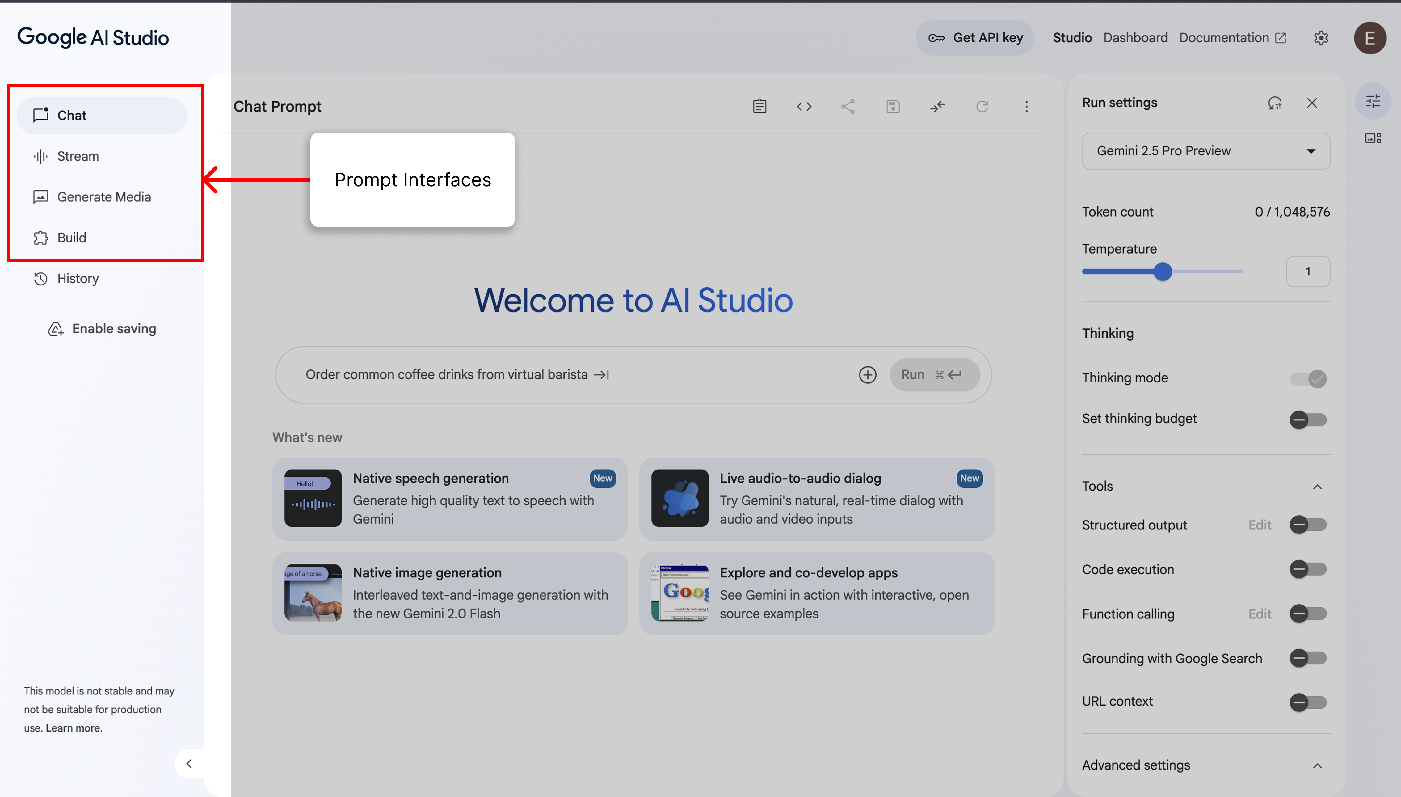Open the prompt gallery icon below sliders
Viewport: 1401px width, 797px height.
point(1373,138)
